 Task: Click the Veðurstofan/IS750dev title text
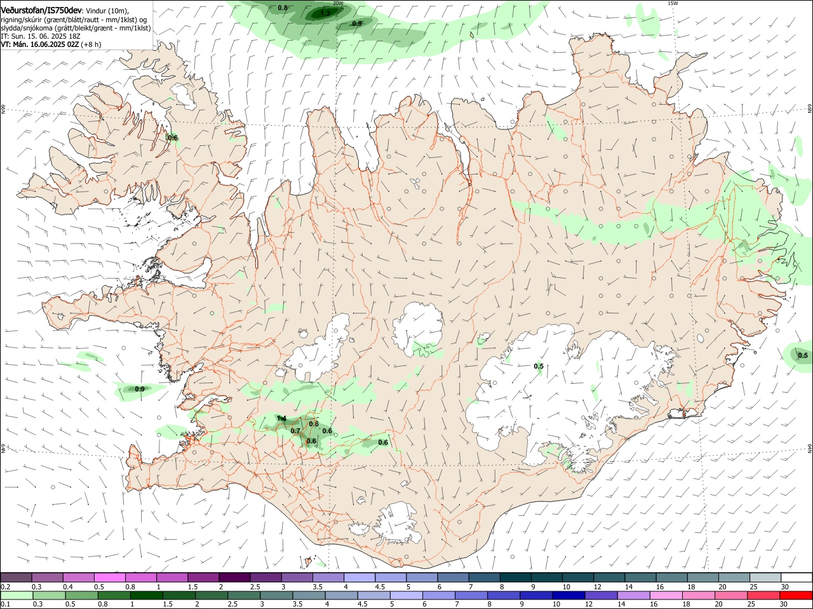[41, 11]
